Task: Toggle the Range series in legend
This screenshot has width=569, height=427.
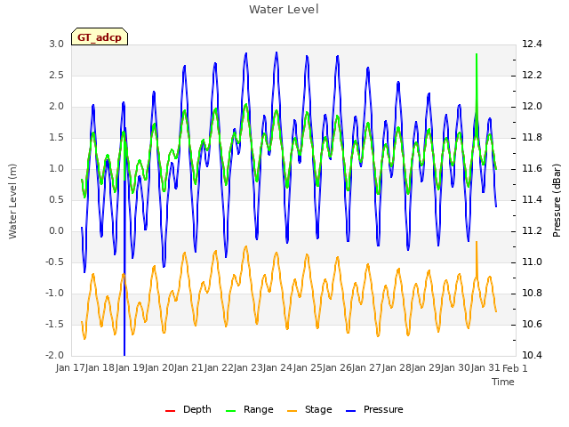Action: coord(249,409)
